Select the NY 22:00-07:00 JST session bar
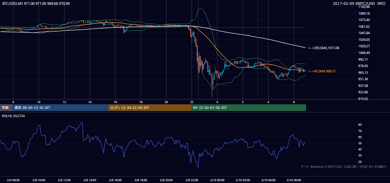390x183 pixels. (249, 108)
